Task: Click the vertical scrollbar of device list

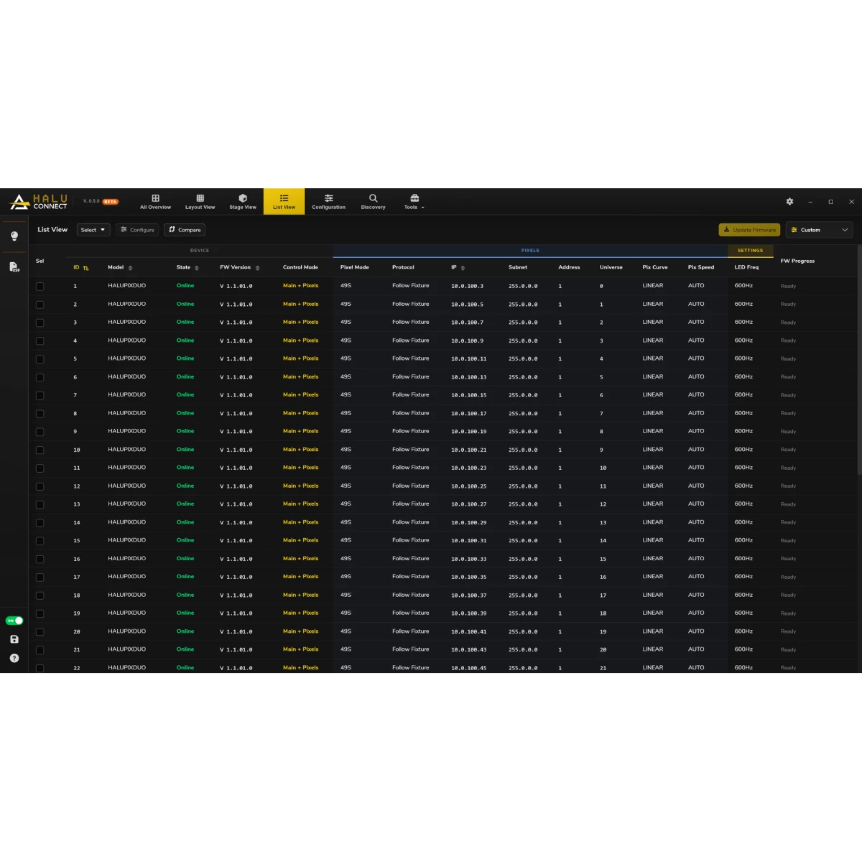Action: pyautogui.click(x=859, y=359)
